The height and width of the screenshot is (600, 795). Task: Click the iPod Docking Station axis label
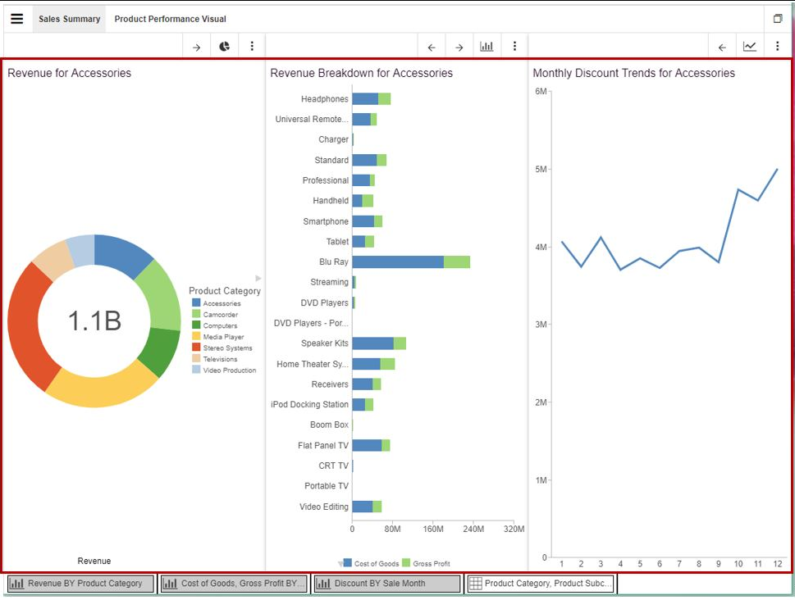(310, 404)
